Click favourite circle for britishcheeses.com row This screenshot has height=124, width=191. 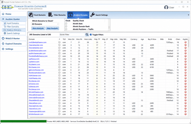click(59, 114)
